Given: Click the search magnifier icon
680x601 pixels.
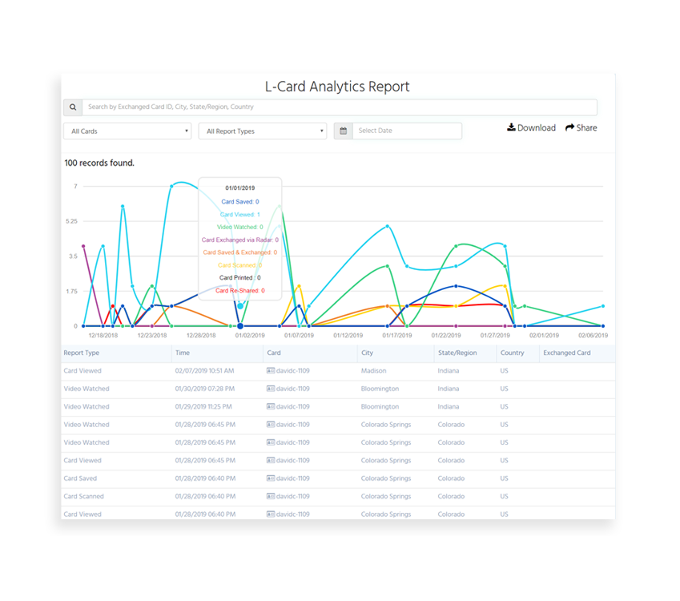Looking at the screenshot, I should pyautogui.click(x=73, y=107).
